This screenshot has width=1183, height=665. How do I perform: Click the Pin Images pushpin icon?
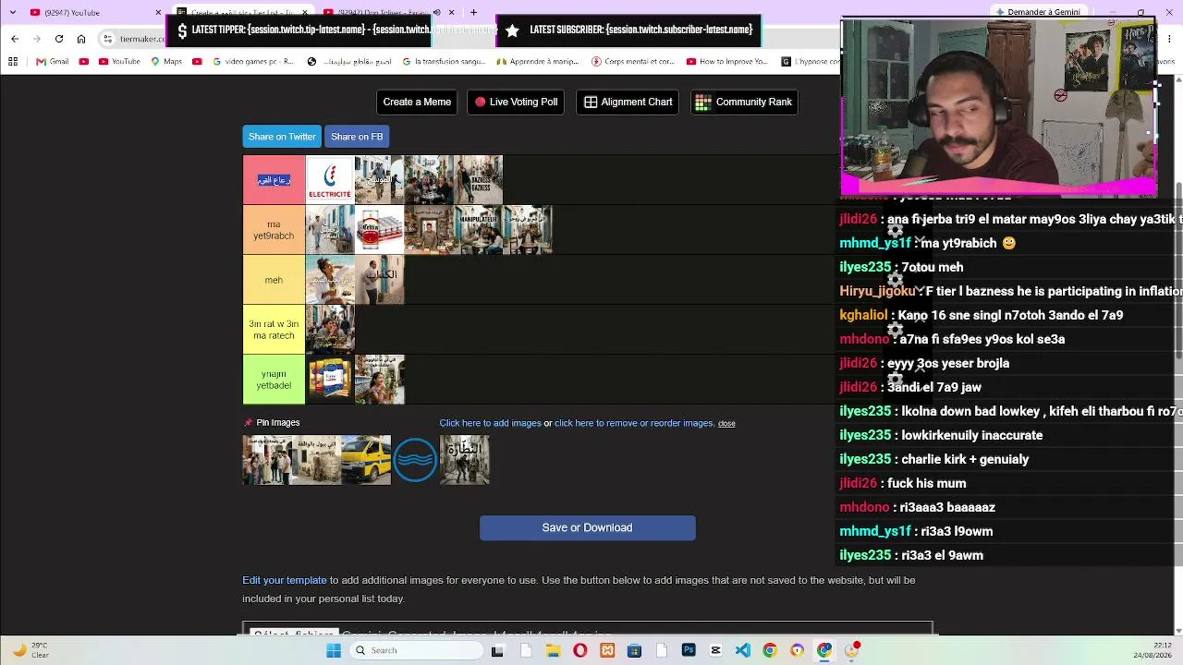248,423
